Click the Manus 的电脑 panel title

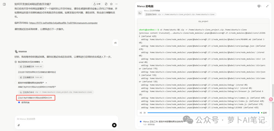pyautogui.click(x=145, y=6)
